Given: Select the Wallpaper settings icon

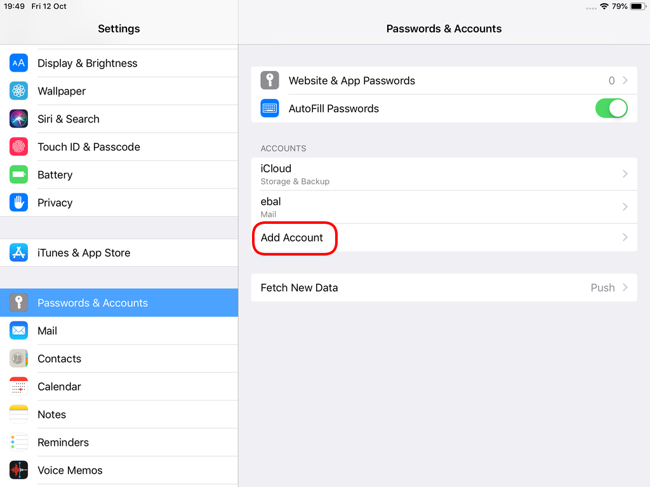Looking at the screenshot, I should pyautogui.click(x=18, y=91).
